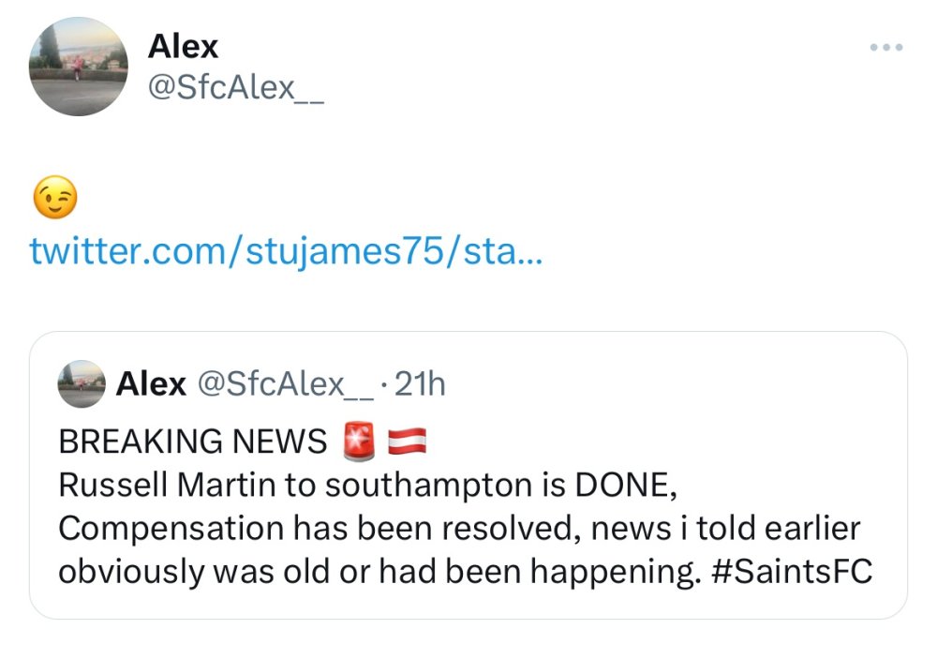Click the flag emoji after the siren
937x659 pixels.
(x=405, y=441)
